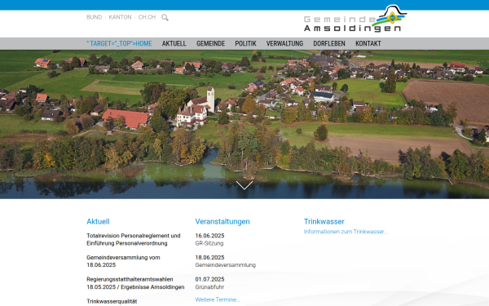Open the DORFLEBEN menu
Image resolution: width=489 pixels, height=306 pixels.
coord(329,43)
